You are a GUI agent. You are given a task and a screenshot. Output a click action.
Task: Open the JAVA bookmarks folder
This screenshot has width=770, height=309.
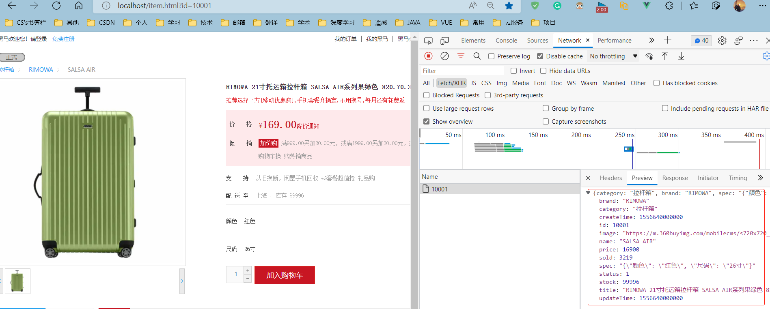coord(408,23)
